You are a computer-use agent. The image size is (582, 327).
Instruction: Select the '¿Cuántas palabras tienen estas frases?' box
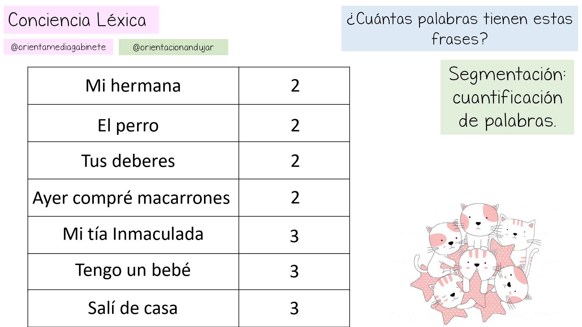pos(459,28)
